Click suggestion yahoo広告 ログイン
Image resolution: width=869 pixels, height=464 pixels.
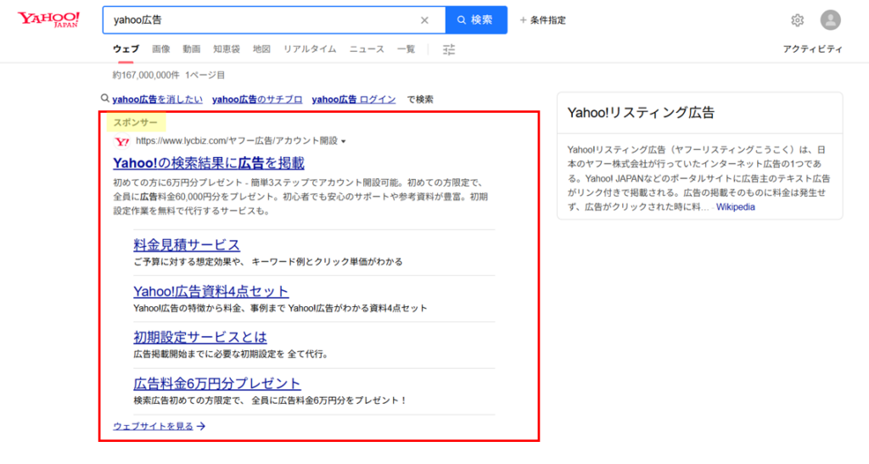pyautogui.click(x=354, y=99)
